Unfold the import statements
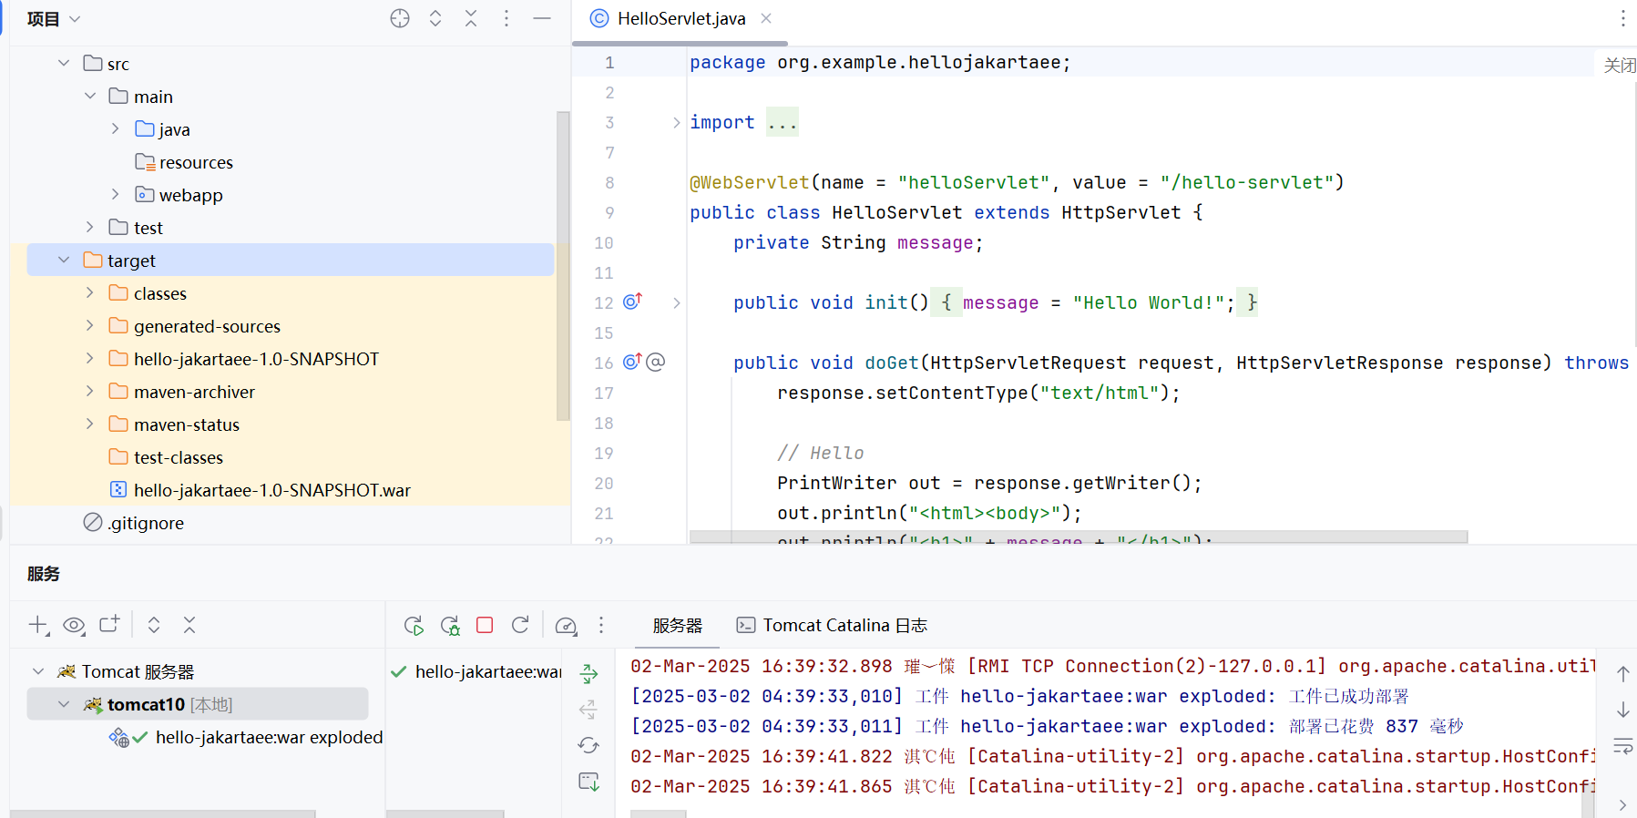This screenshot has width=1637, height=818. [x=676, y=122]
